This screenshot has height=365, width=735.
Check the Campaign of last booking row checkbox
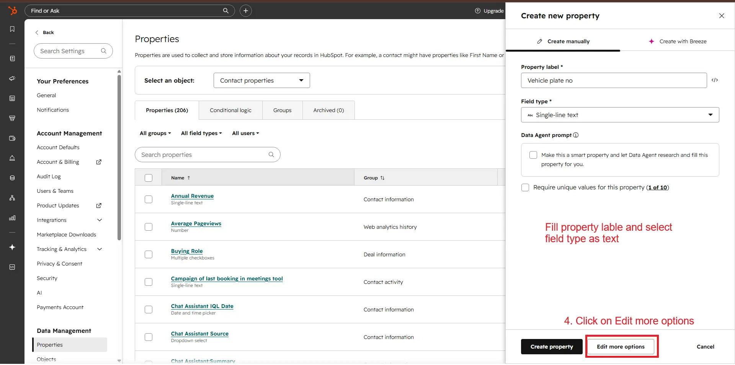point(149,282)
